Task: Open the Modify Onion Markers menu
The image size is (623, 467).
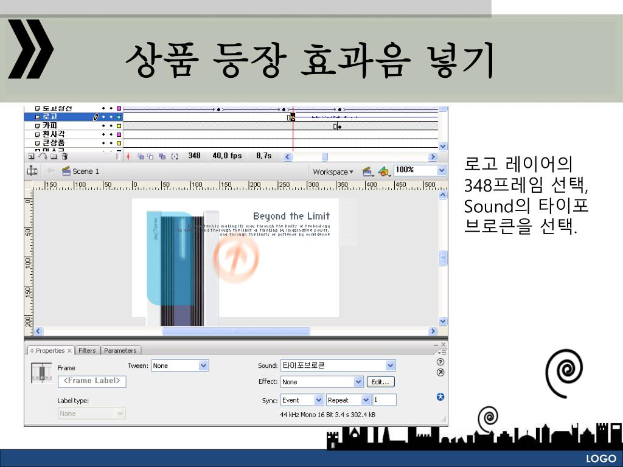Action: tap(175, 156)
